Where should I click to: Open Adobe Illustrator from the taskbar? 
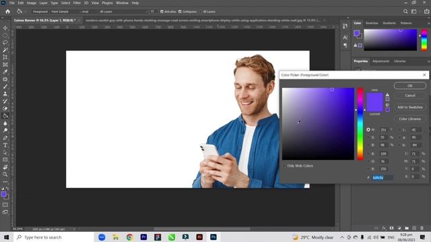199,237
